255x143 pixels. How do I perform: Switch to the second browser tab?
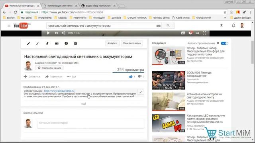coord(60,6)
